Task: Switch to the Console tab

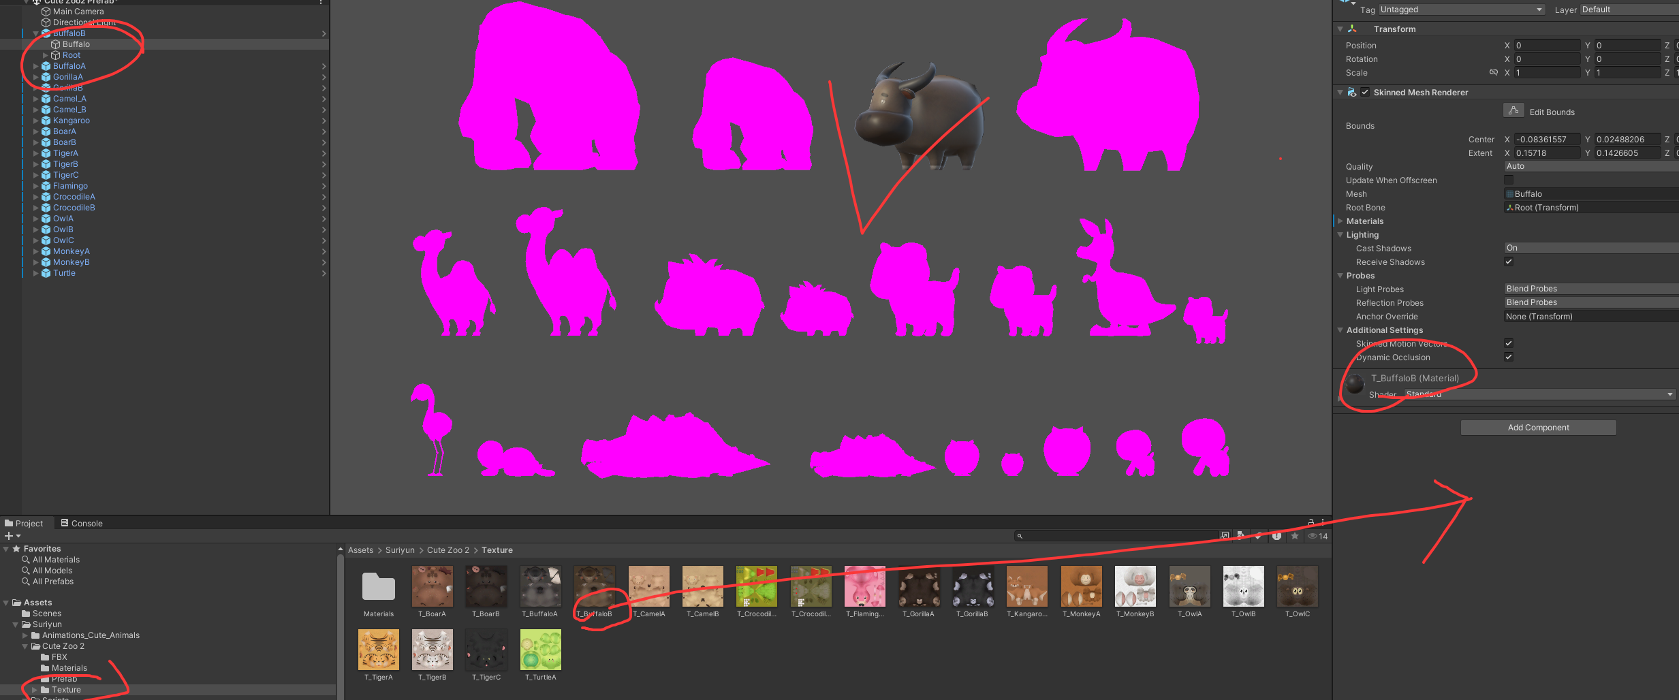Action: coord(82,523)
